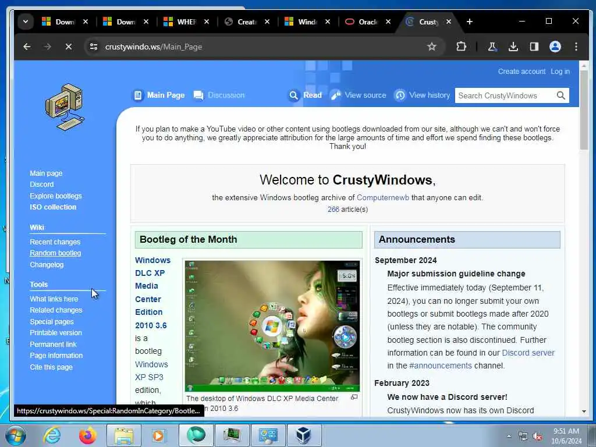Open Random bootleg link
Viewport: 596px width, 447px height.
(x=55, y=253)
